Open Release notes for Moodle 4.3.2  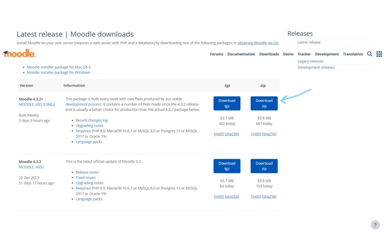87,172
